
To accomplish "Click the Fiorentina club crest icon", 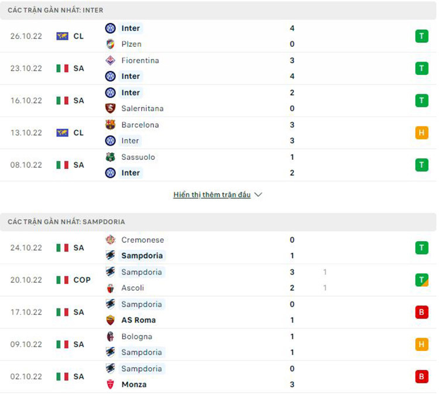I will tap(110, 60).
